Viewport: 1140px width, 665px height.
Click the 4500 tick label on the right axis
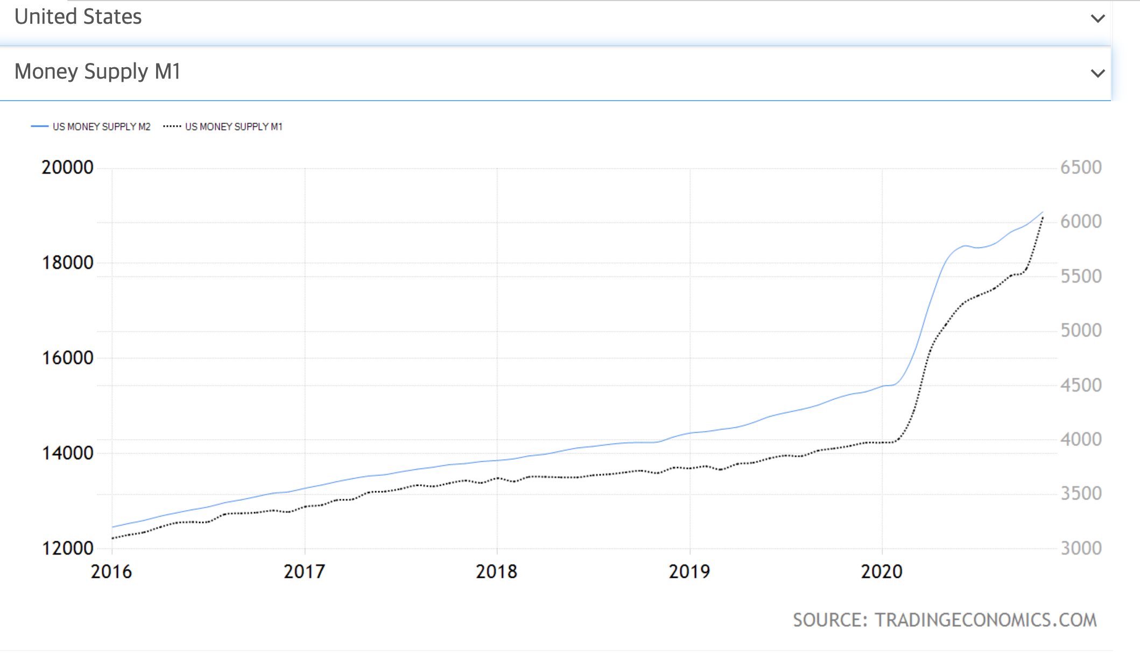pyautogui.click(x=1081, y=385)
